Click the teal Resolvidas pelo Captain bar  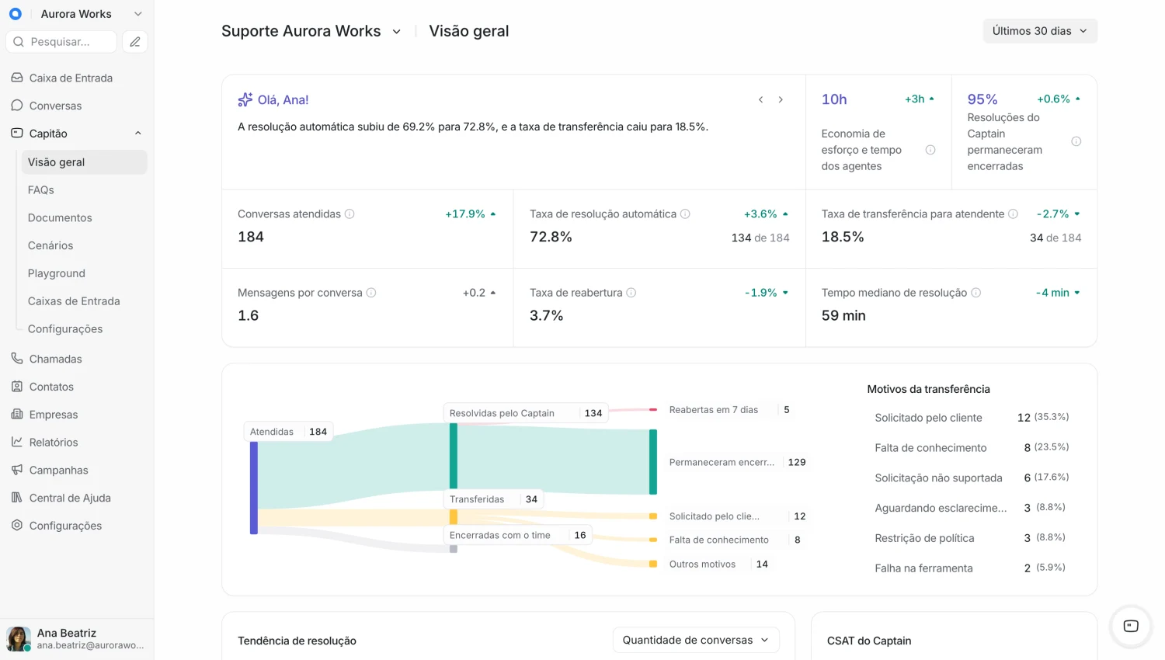454,456
